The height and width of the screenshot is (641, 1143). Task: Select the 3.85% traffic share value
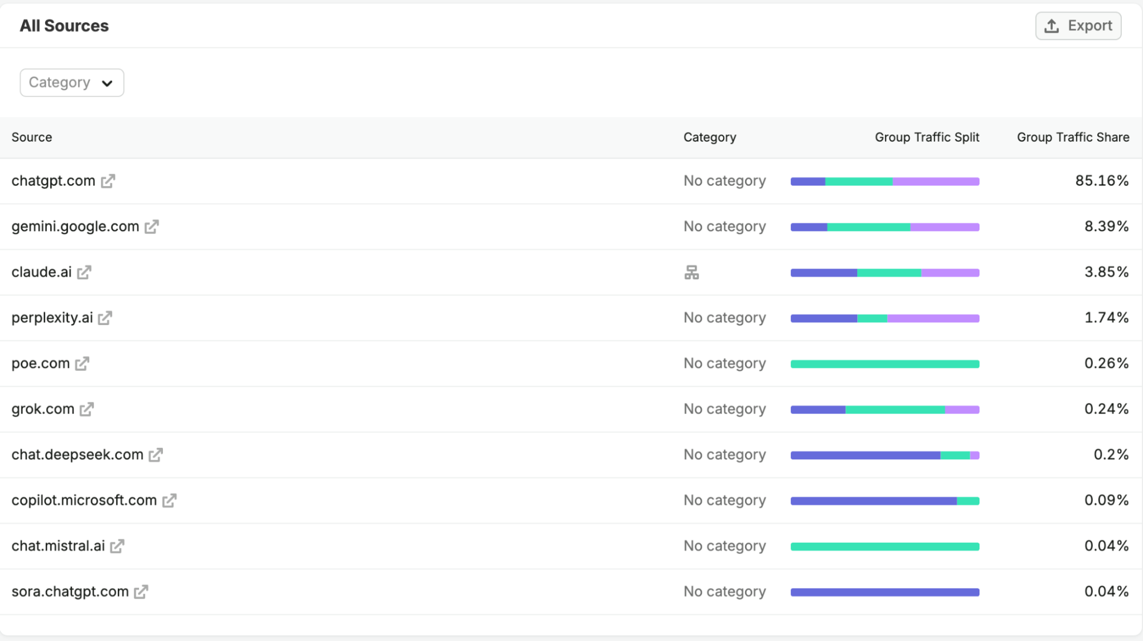click(1106, 272)
